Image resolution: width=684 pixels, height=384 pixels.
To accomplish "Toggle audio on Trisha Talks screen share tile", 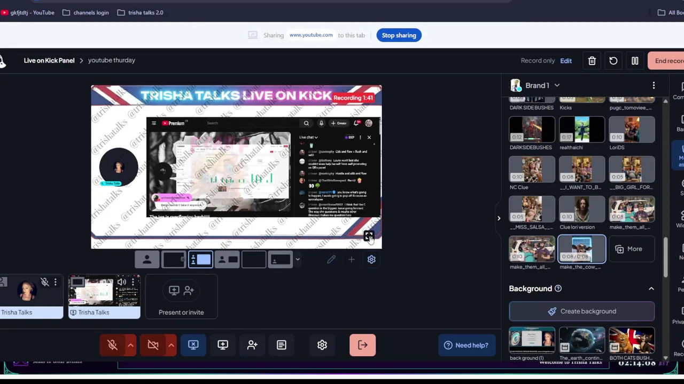I will pos(122,282).
